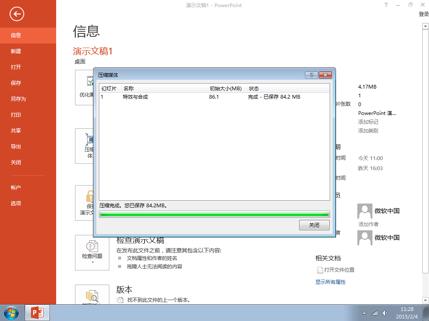The width and height of the screenshot is (429, 321).
Task: Click the PowerPoint taskbar icon
Action: tap(37, 313)
